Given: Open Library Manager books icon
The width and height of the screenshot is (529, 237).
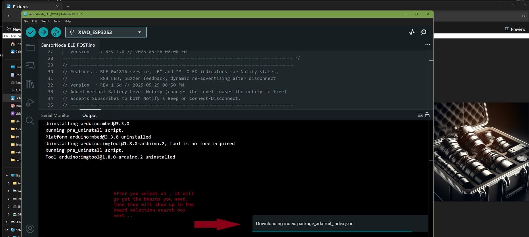Looking at the screenshot, I should (x=30, y=84).
